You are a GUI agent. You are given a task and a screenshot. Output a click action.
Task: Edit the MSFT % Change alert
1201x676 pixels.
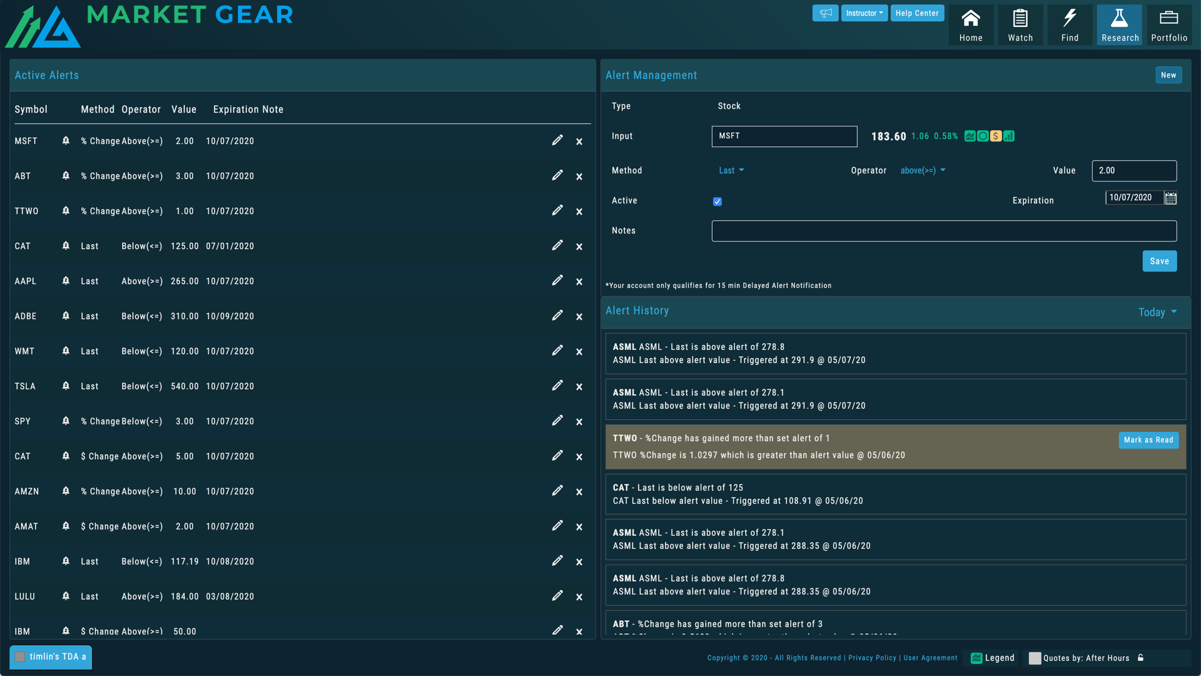(x=557, y=140)
